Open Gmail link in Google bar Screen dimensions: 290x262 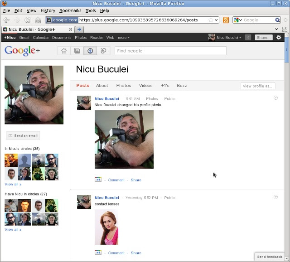pyautogui.click(x=24, y=38)
